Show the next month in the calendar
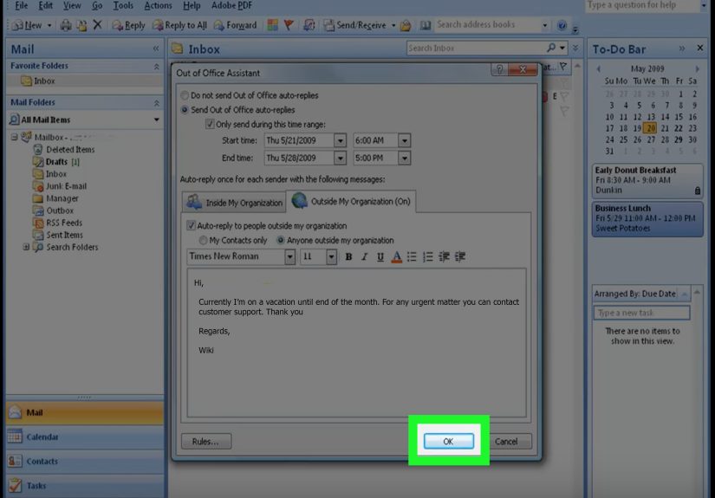 pos(697,68)
